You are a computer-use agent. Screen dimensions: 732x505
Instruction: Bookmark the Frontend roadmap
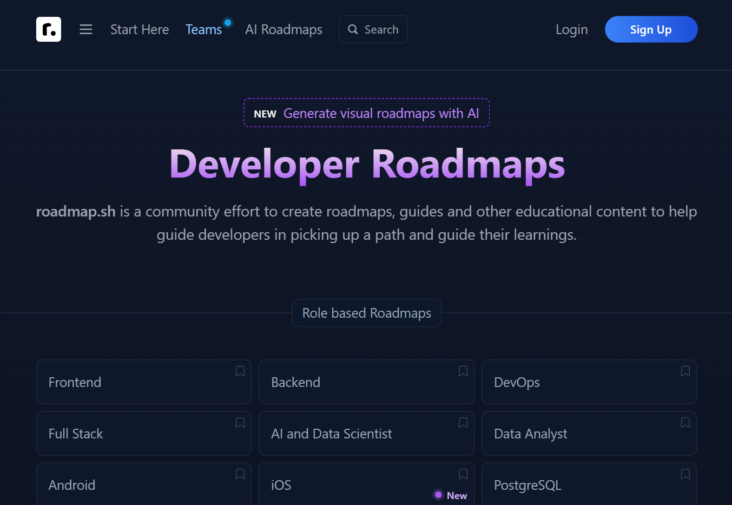(x=240, y=371)
